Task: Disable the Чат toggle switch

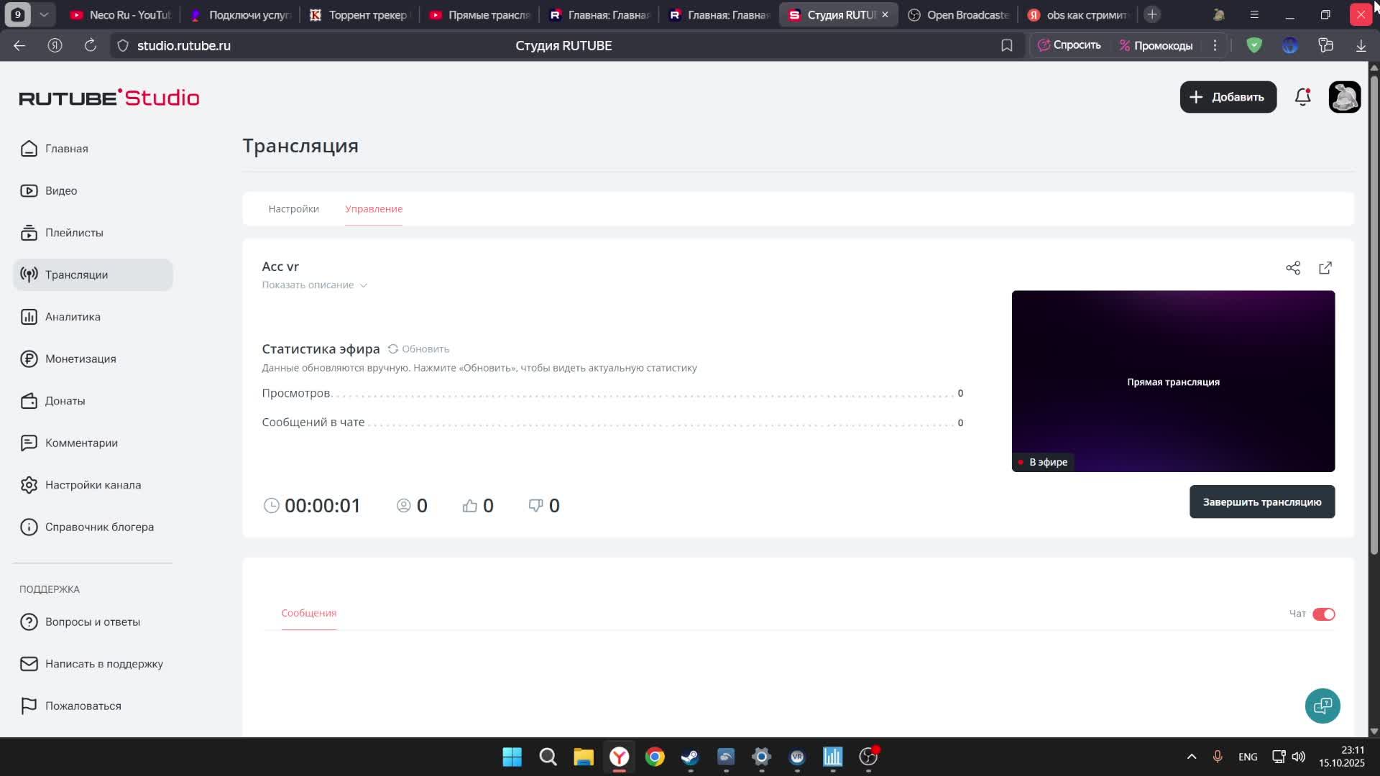Action: [1323, 614]
